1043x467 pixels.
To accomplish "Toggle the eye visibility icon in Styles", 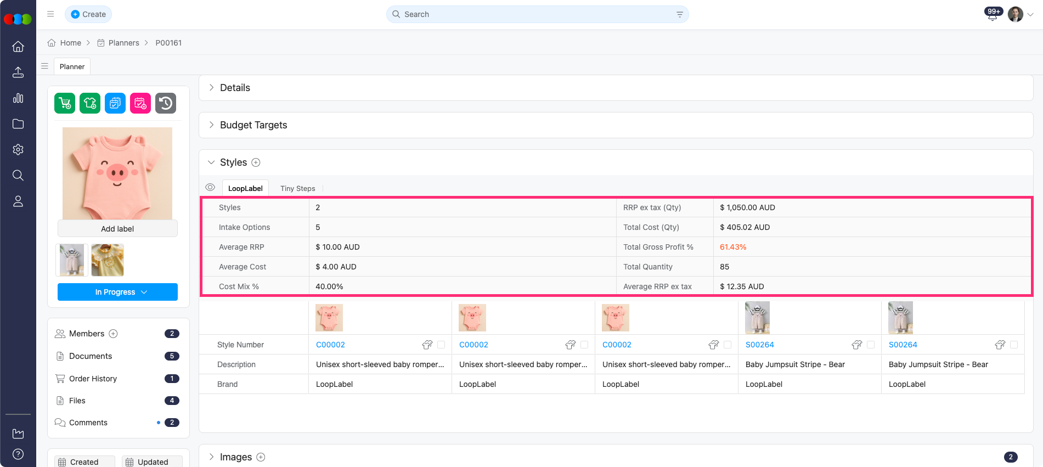I will 210,188.
